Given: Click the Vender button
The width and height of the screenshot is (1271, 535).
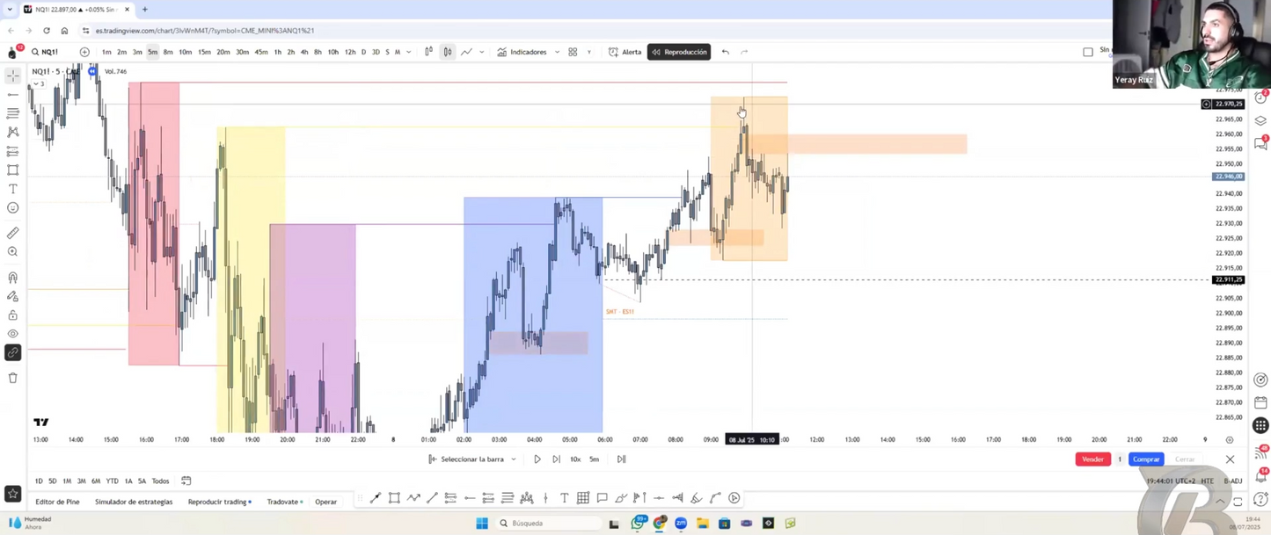Looking at the screenshot, I should (1092, 459).
